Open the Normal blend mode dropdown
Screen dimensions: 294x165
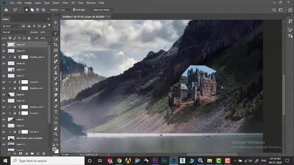[15, 32]
